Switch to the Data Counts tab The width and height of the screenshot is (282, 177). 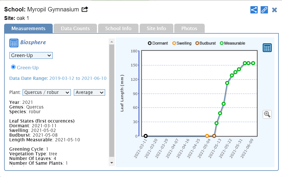75,28
